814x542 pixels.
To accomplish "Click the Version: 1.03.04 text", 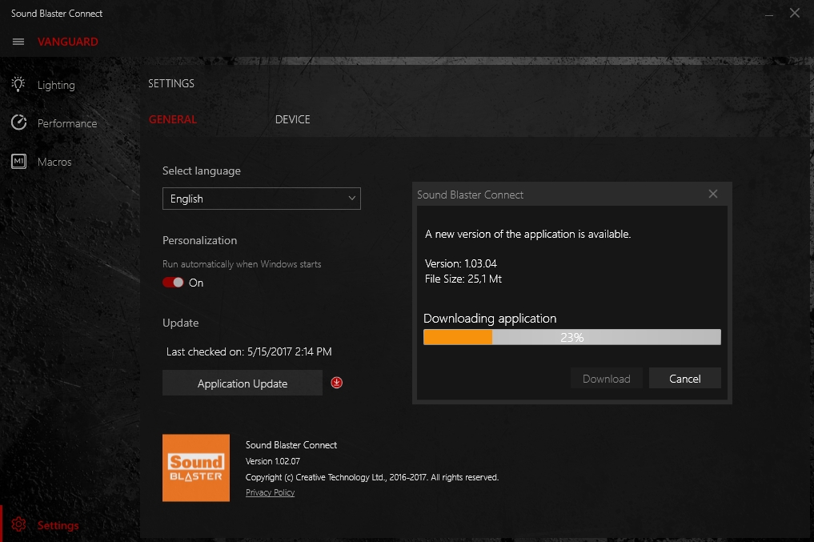I will click(461, 263).
